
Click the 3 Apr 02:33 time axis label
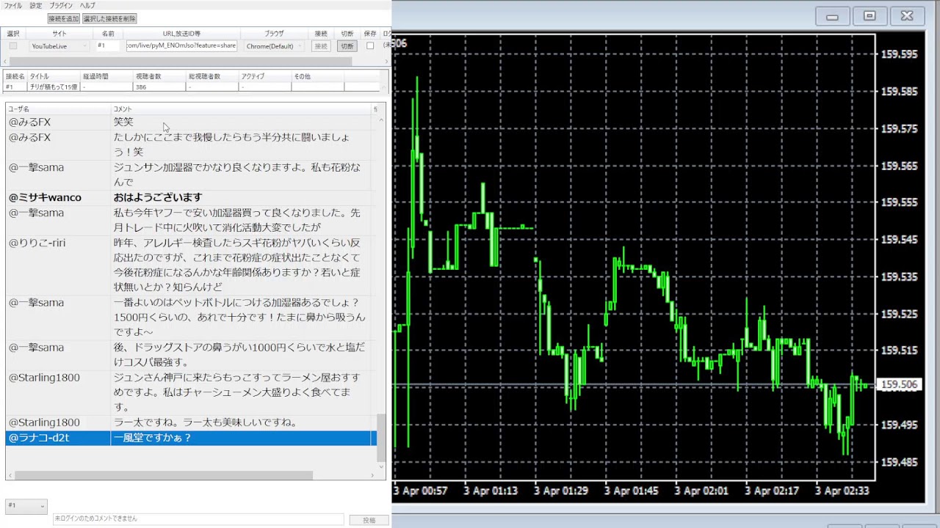point(841,491)
